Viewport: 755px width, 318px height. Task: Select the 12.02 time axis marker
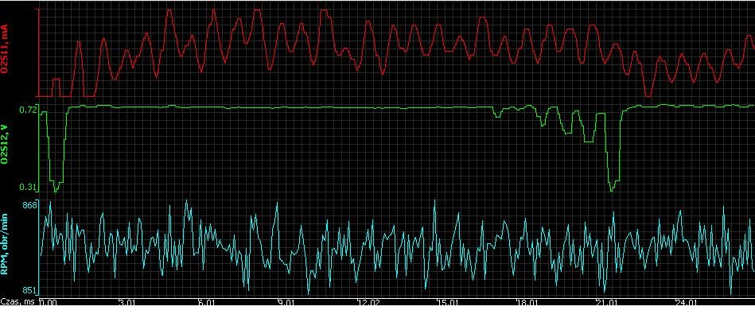coord(367,303)
